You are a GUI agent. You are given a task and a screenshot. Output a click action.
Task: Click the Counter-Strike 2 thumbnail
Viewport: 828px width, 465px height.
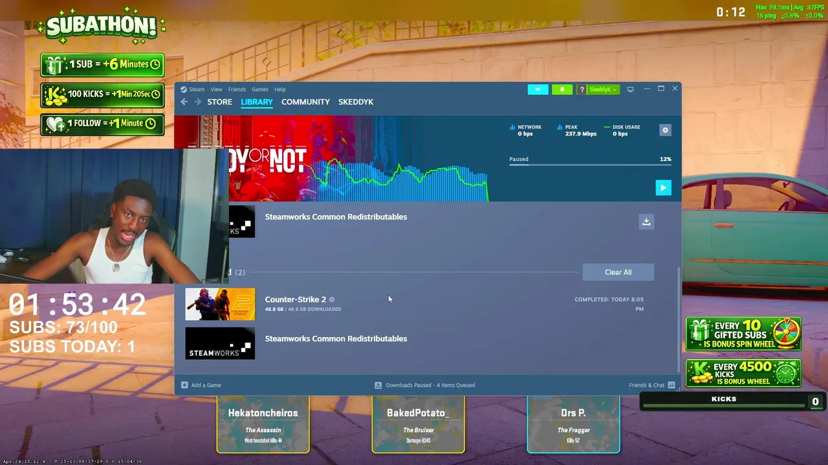tap(220, 304)
